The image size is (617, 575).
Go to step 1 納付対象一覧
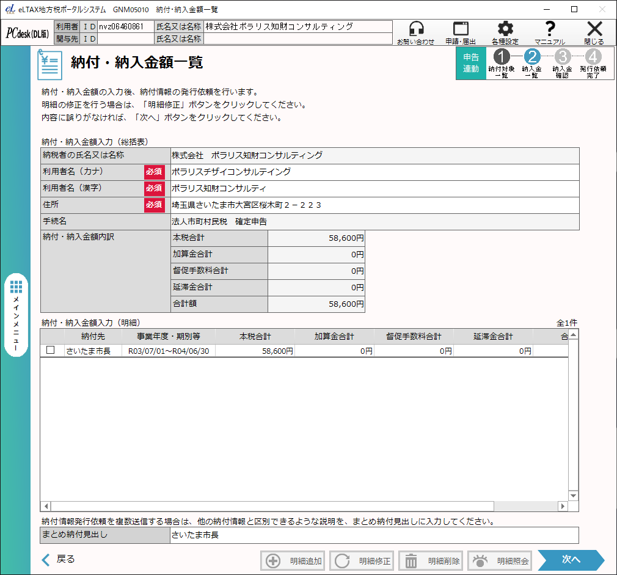coord(502,63)
